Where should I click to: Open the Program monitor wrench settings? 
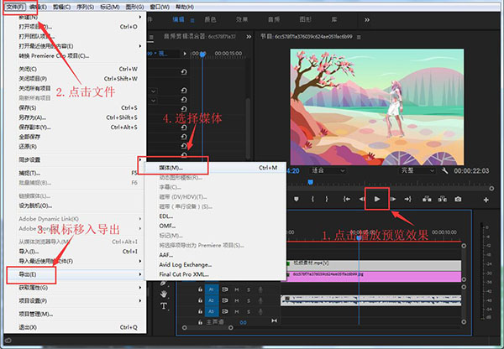pos(445,170)
